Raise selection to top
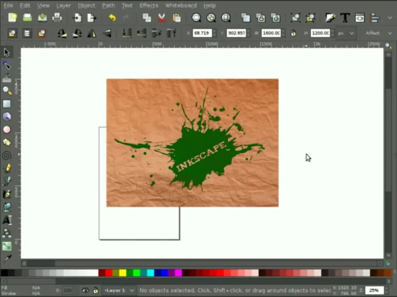 (171, 33)
